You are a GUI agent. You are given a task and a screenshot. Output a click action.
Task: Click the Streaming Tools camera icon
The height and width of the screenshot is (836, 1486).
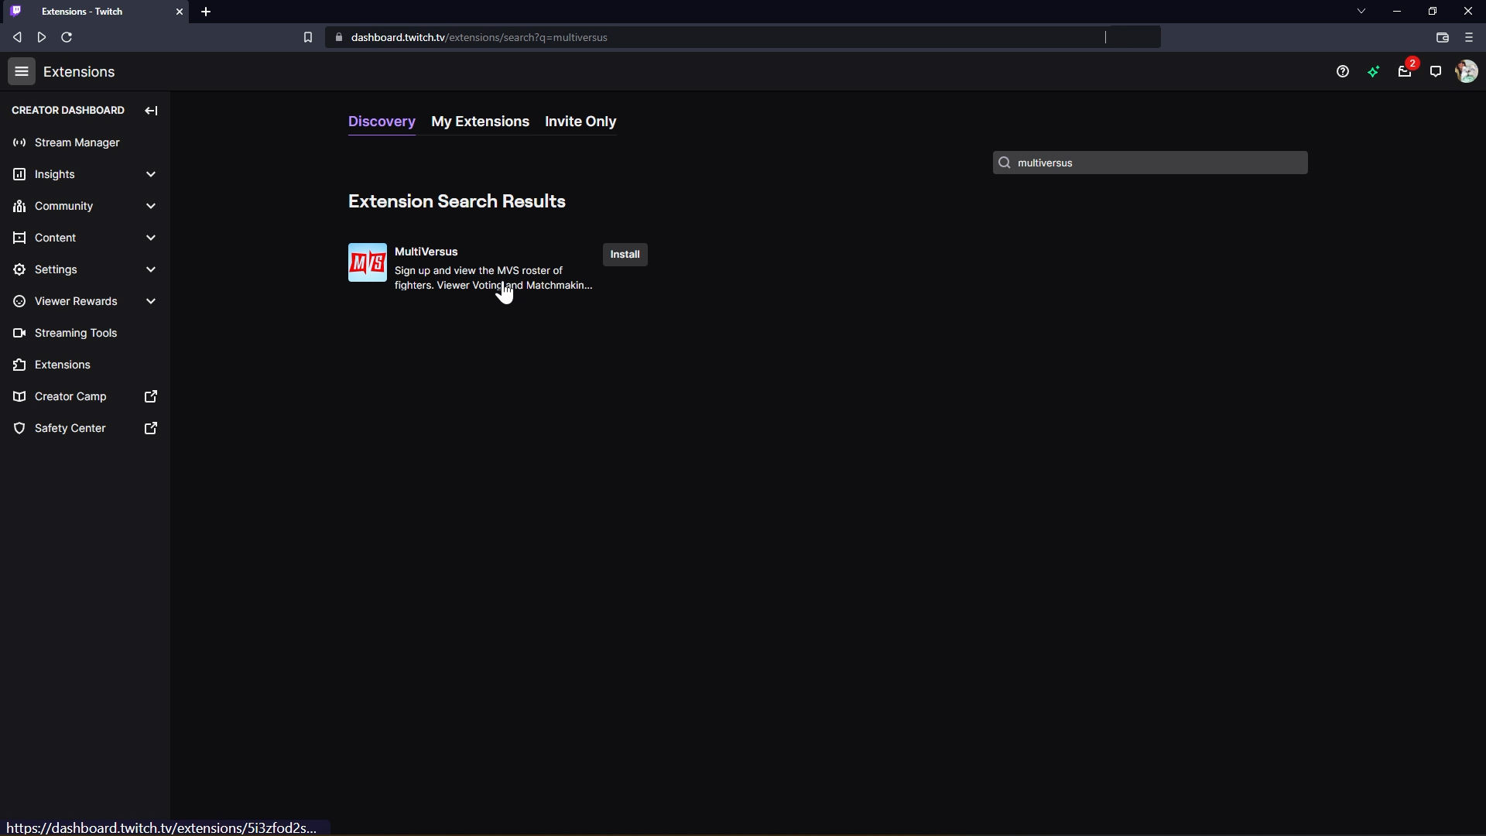[19, 333]
